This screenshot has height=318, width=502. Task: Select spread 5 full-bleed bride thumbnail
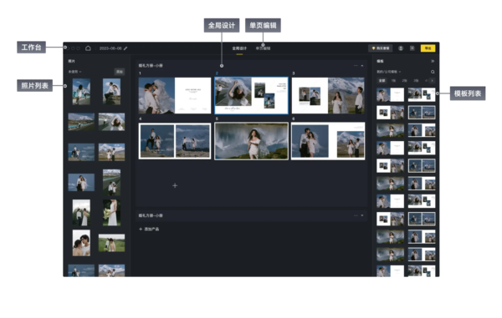click(251, 141)
